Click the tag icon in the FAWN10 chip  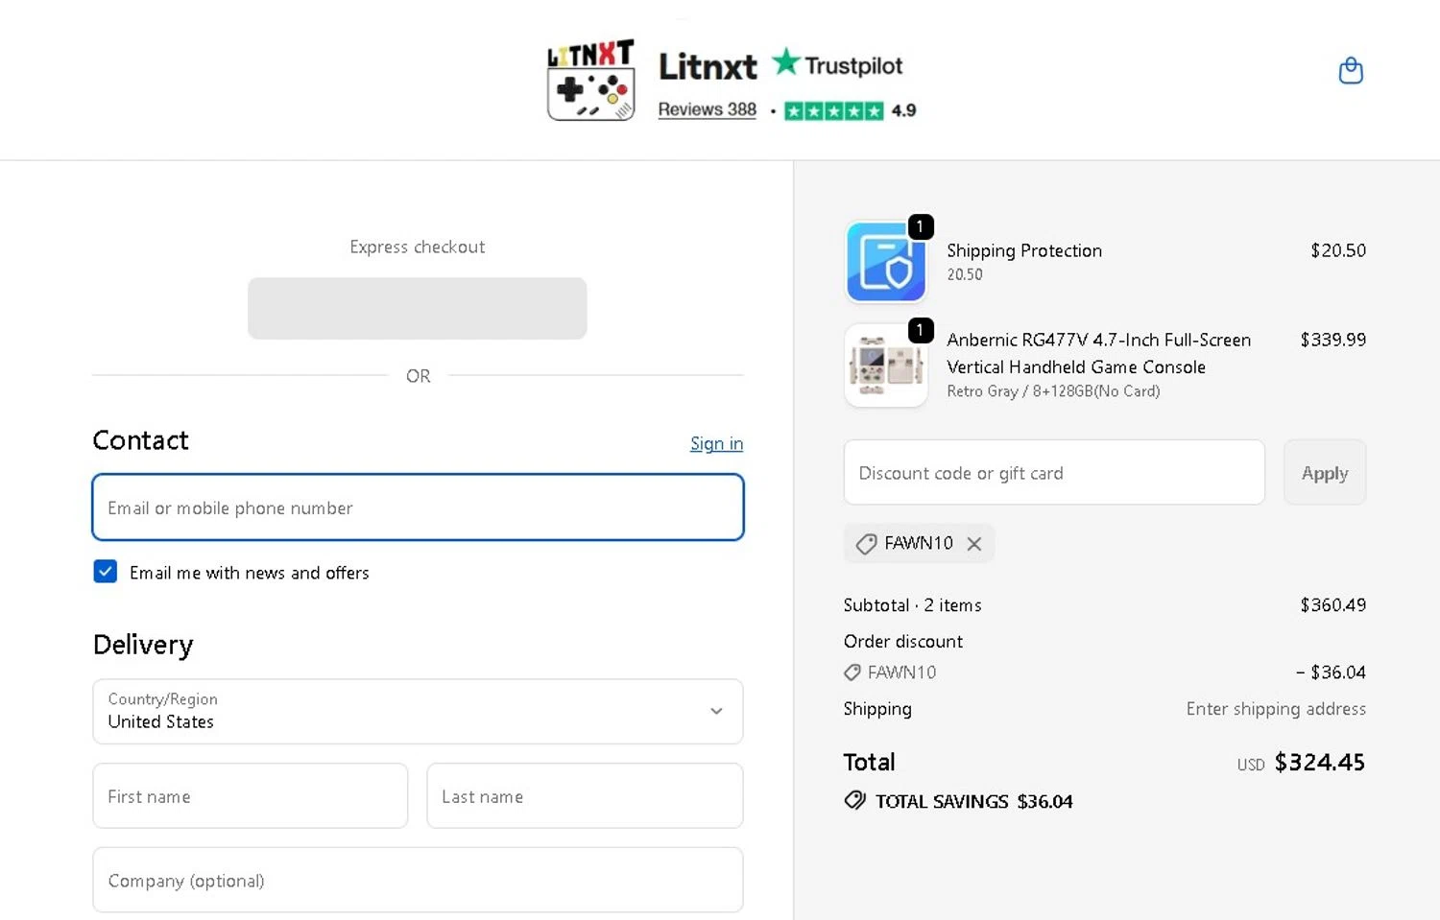[866, 544]
